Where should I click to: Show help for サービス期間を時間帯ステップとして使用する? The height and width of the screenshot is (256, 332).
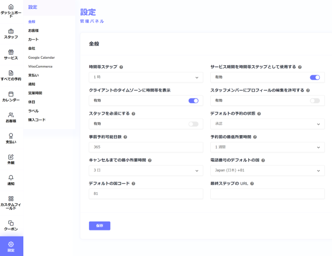coord(300,67)
